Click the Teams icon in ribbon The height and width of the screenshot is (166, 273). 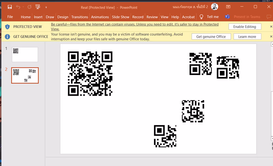227,17
